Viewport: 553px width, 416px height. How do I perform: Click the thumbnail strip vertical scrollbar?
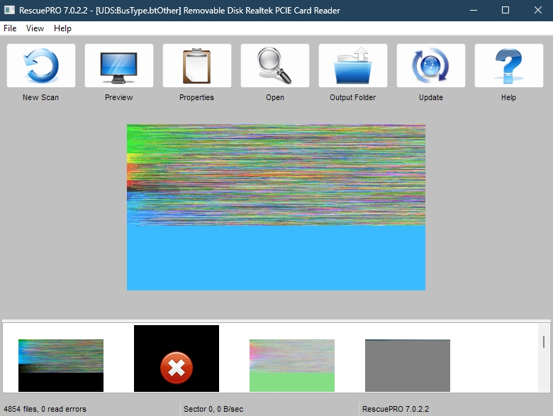click(544, 342)
